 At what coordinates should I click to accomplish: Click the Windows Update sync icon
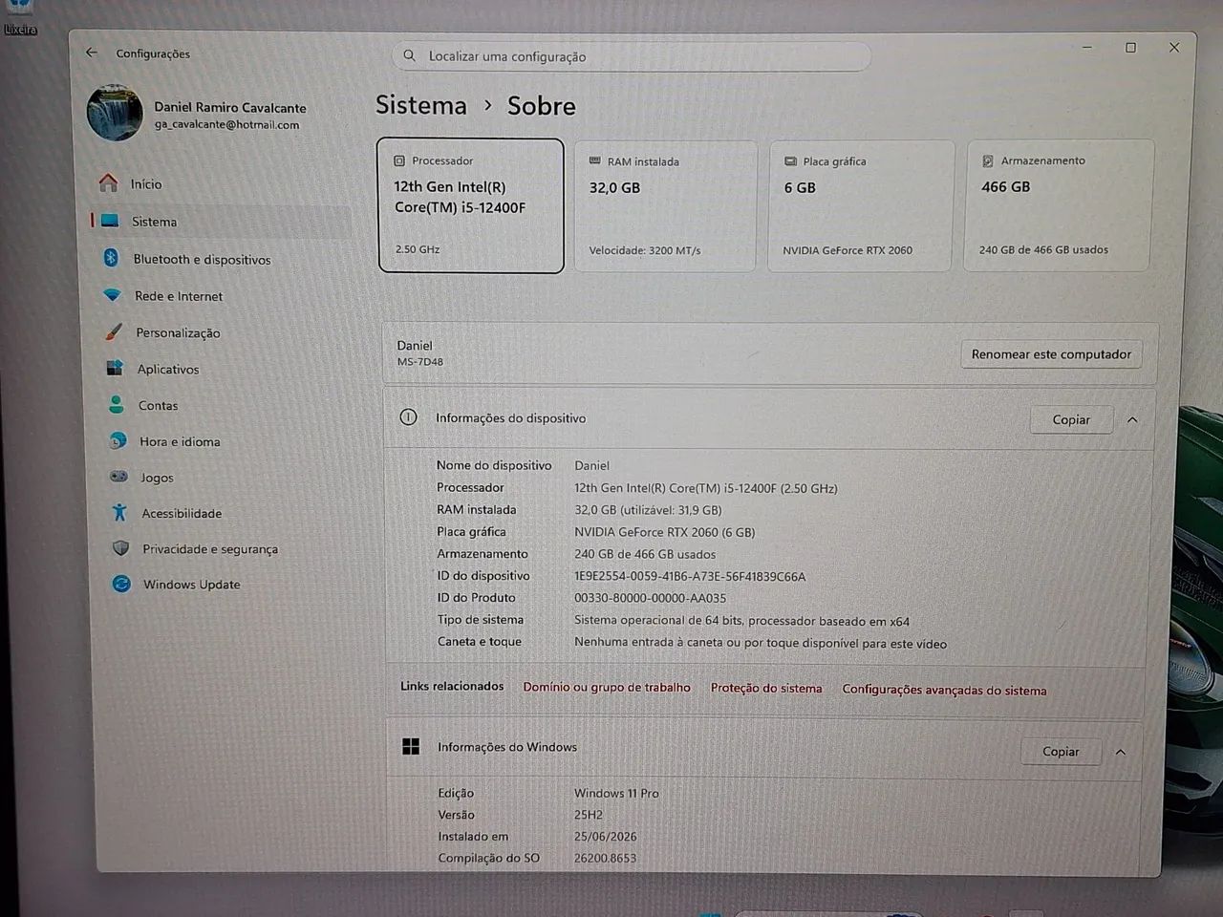pos(121,584)
